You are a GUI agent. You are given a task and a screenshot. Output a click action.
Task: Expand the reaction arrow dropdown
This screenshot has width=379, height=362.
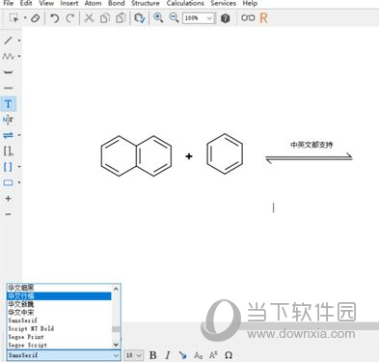(19, 135)
